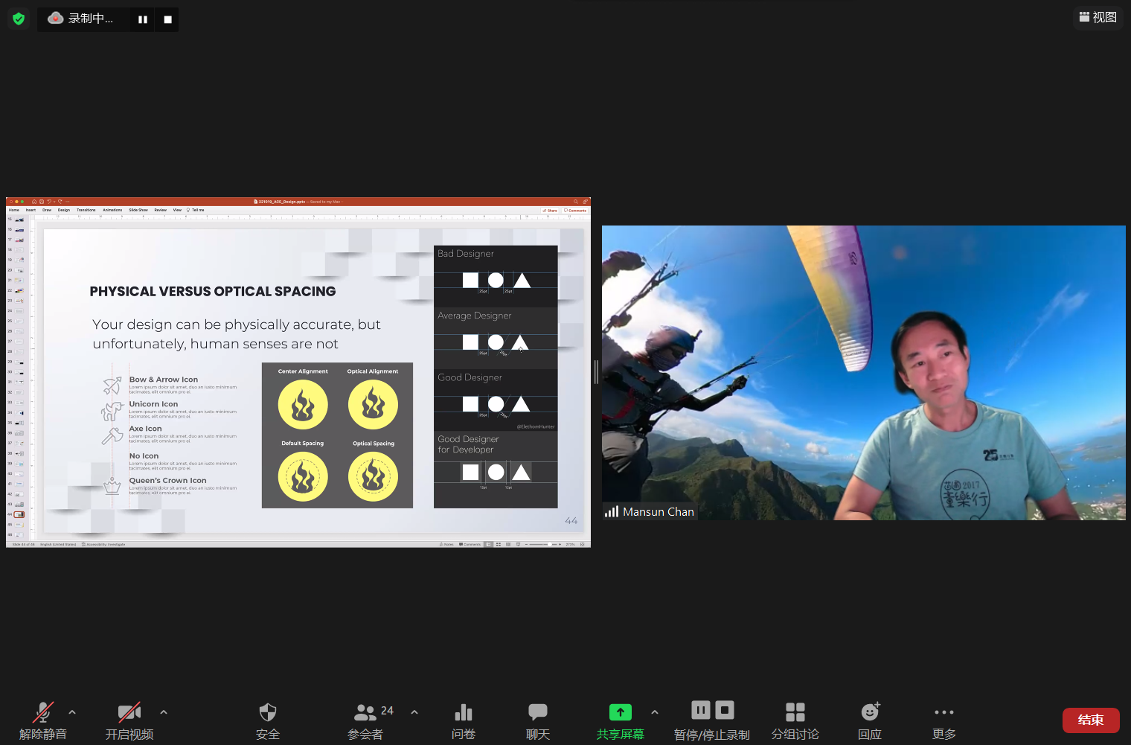Pause recording in the bottom toolbar
The width and height of the screenshot is (1131, 745).
pos(701,710)
